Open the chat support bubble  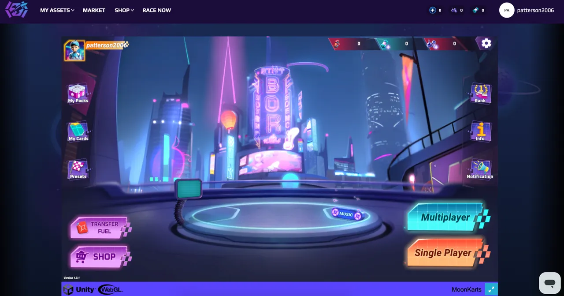(x=549, y=283)
